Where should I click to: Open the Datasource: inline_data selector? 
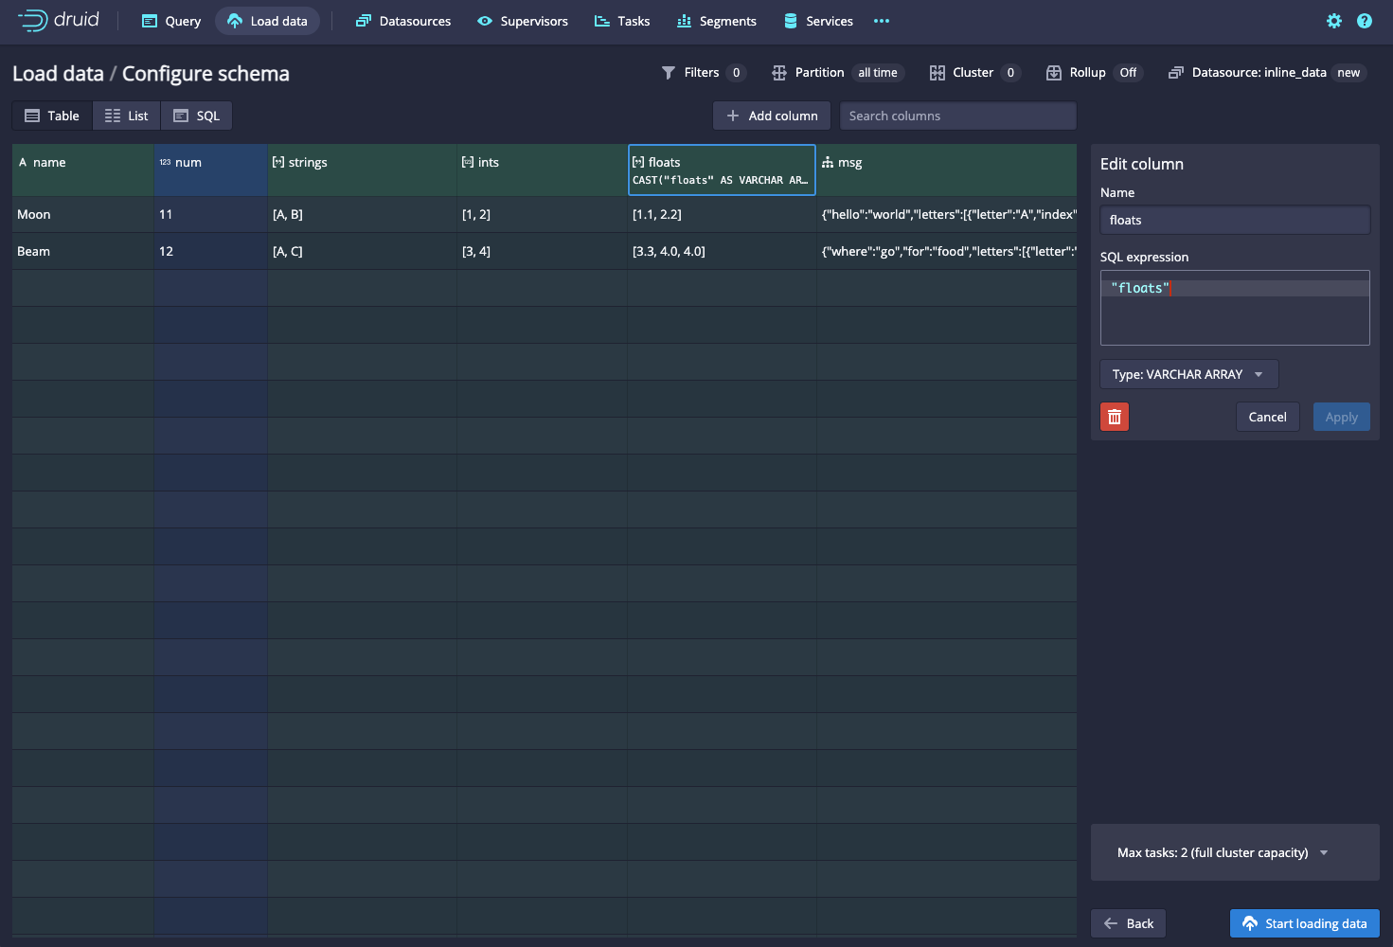(1267, 73)
